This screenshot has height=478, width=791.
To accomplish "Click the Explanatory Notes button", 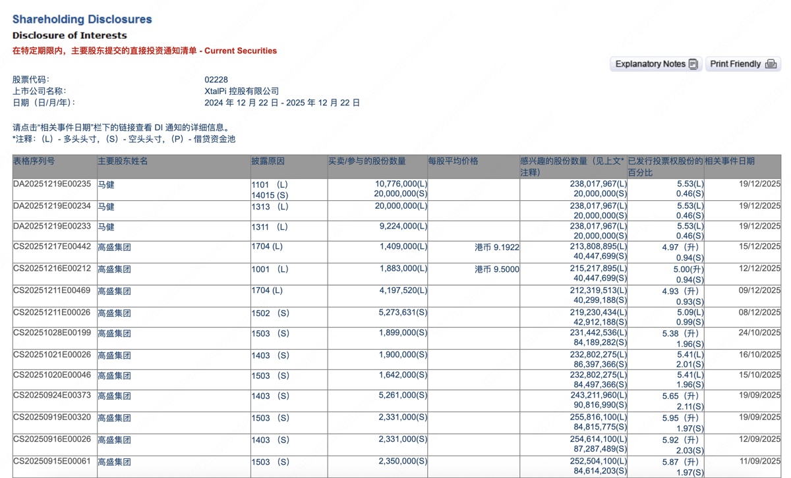I will pyautogui.click(x=656, y=64).
